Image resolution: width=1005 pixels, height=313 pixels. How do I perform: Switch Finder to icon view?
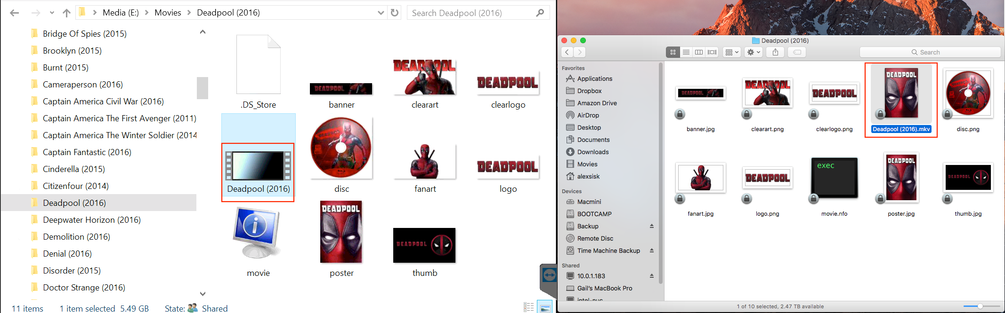click(x=673, y=52)
